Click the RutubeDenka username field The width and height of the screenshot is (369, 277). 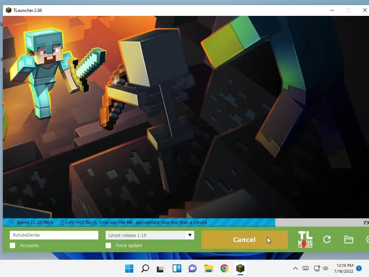(54, 235)
